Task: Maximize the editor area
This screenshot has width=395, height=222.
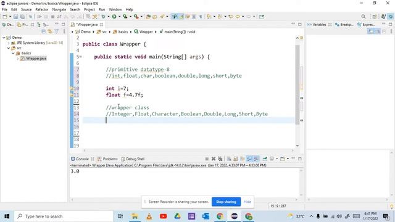Action: (x=300, y=25)
